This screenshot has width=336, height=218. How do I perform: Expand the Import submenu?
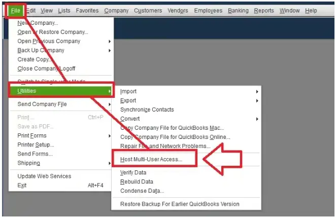tap(186, 91)
